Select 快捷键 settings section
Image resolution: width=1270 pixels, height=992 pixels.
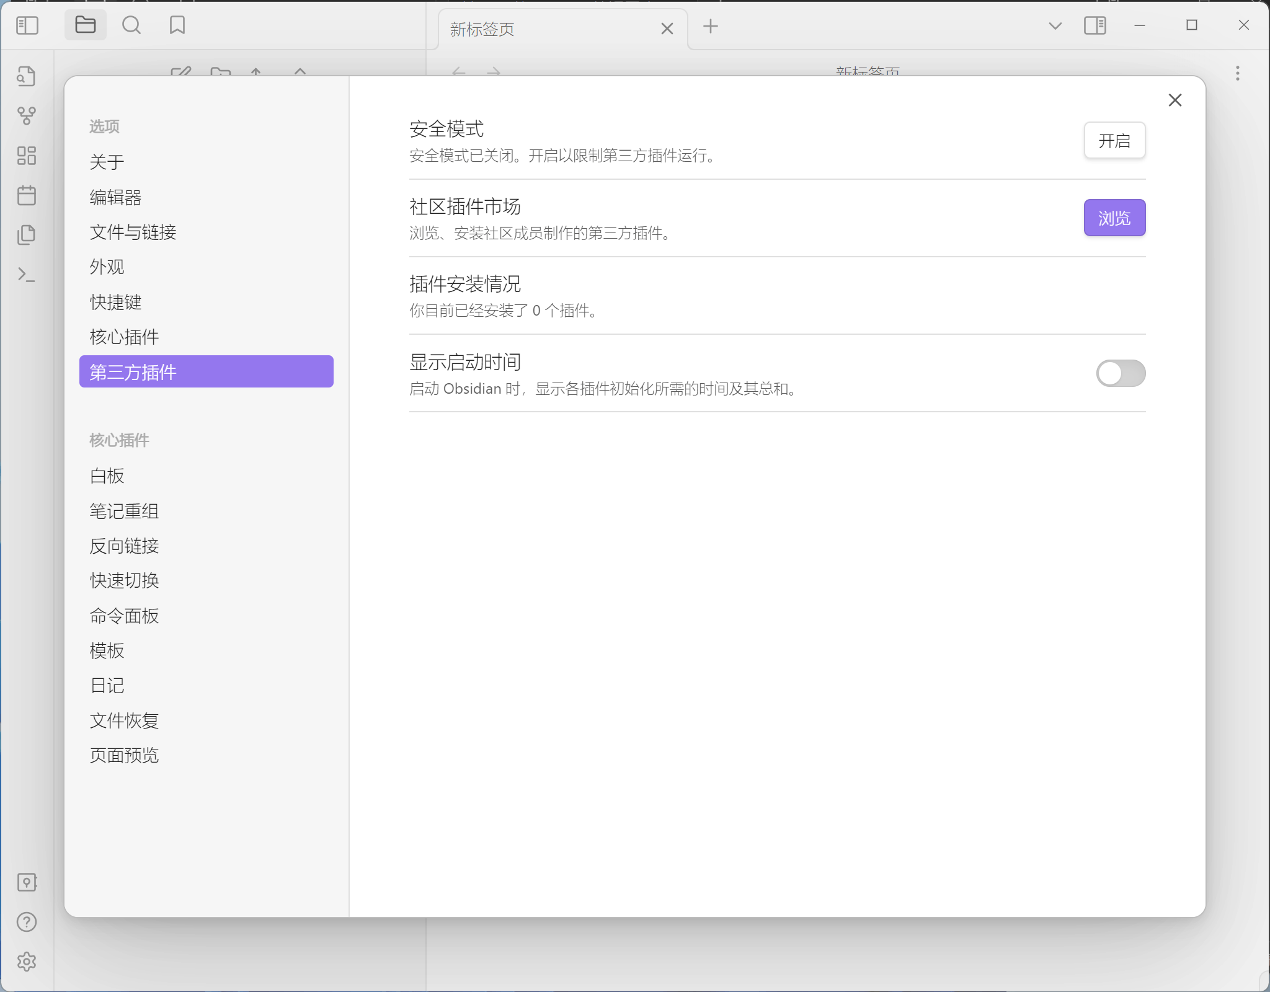click(x=115, y=302)
